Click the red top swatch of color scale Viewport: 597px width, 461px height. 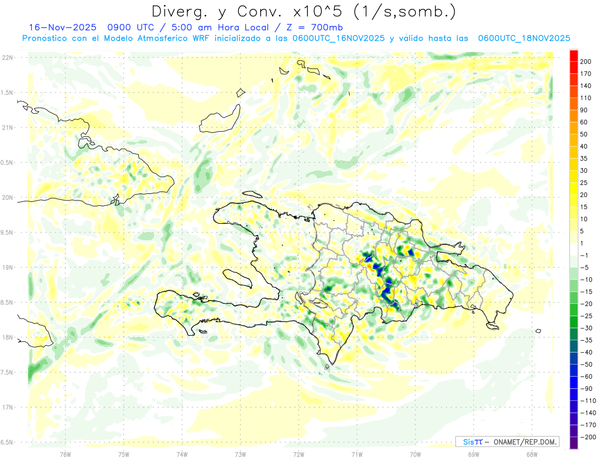(x=574, y=56)
